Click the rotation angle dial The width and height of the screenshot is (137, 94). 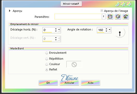120,32
